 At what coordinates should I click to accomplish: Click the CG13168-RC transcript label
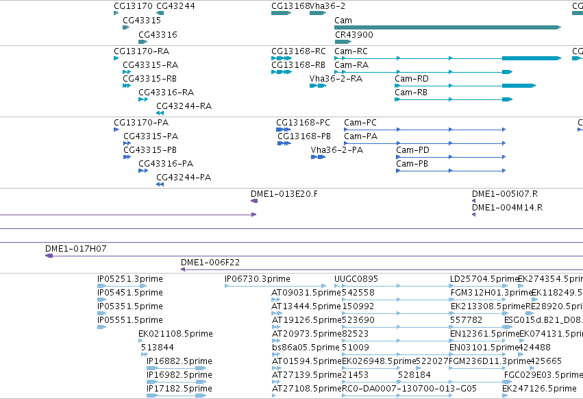click(299, 51)
